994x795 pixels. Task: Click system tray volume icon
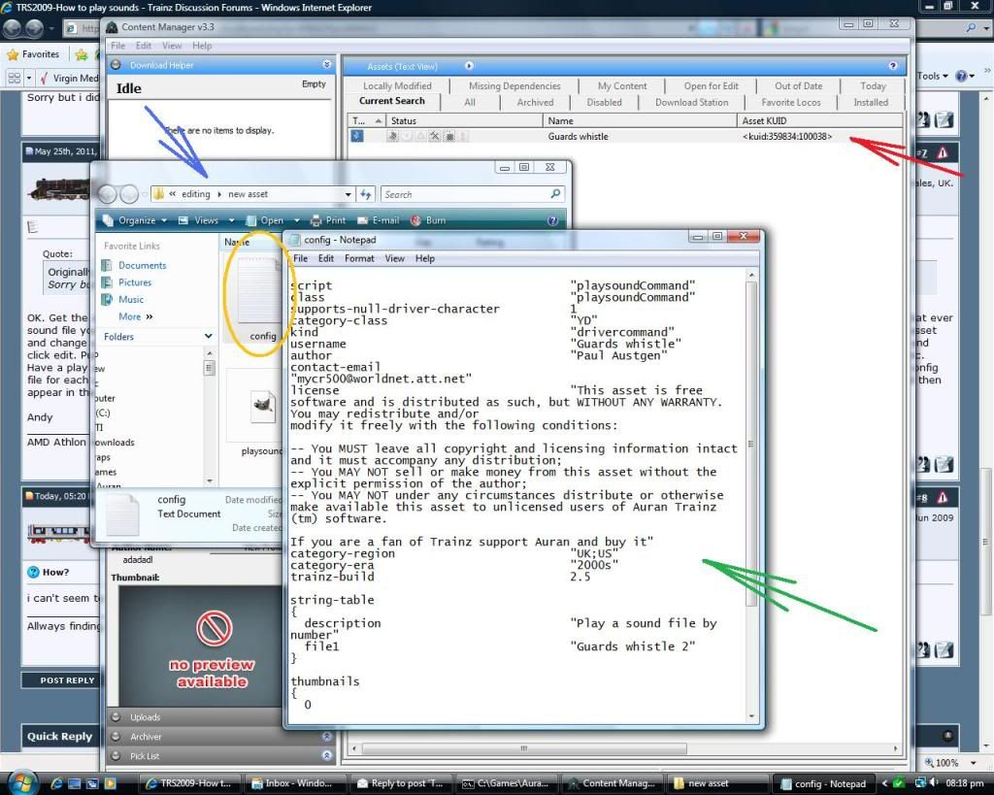935,783
